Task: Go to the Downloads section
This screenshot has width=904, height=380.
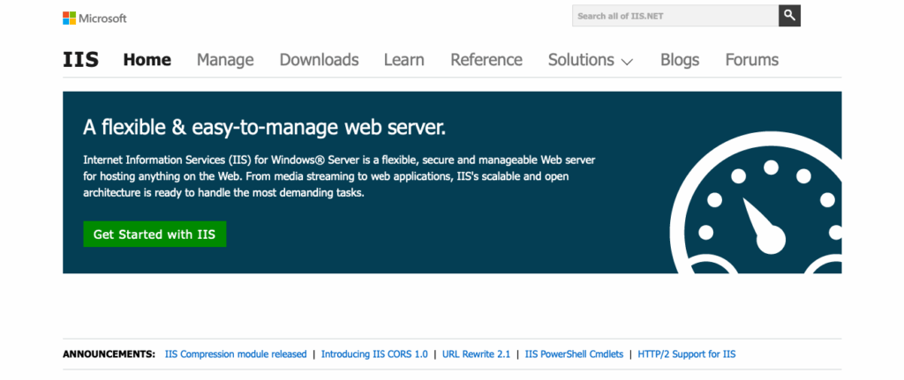Action: pos(319,60)
